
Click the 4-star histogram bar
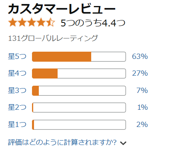[79, 73]
